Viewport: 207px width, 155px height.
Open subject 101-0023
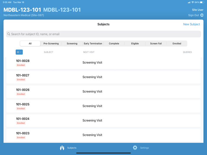click(x=103, y=135)
